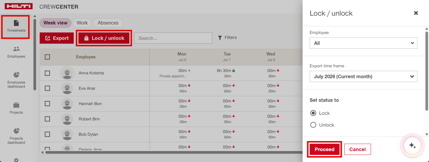Open Hannah Bon's Tuesday 00m cell
429x162 pixels.
pyautogui.click(x=229, y=104)
